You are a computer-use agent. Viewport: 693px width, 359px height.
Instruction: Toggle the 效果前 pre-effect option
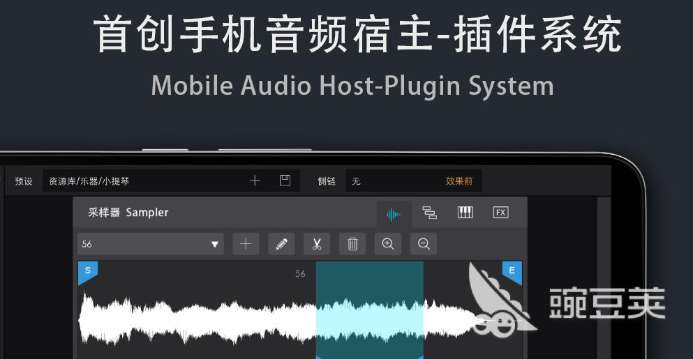point(459,181)
